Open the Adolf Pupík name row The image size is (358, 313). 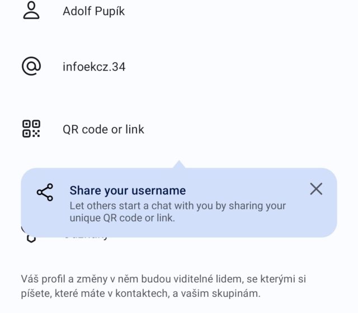(93, 11)
